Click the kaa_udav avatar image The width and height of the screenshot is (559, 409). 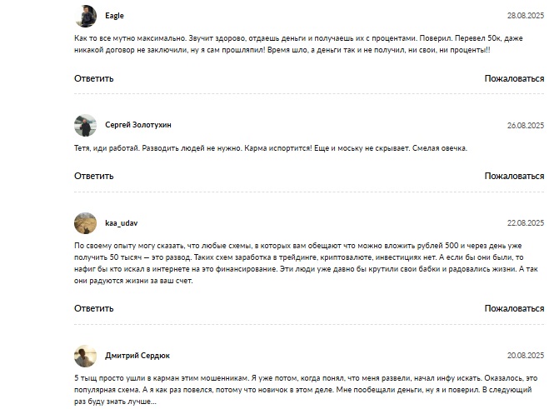tap(85, 223)
